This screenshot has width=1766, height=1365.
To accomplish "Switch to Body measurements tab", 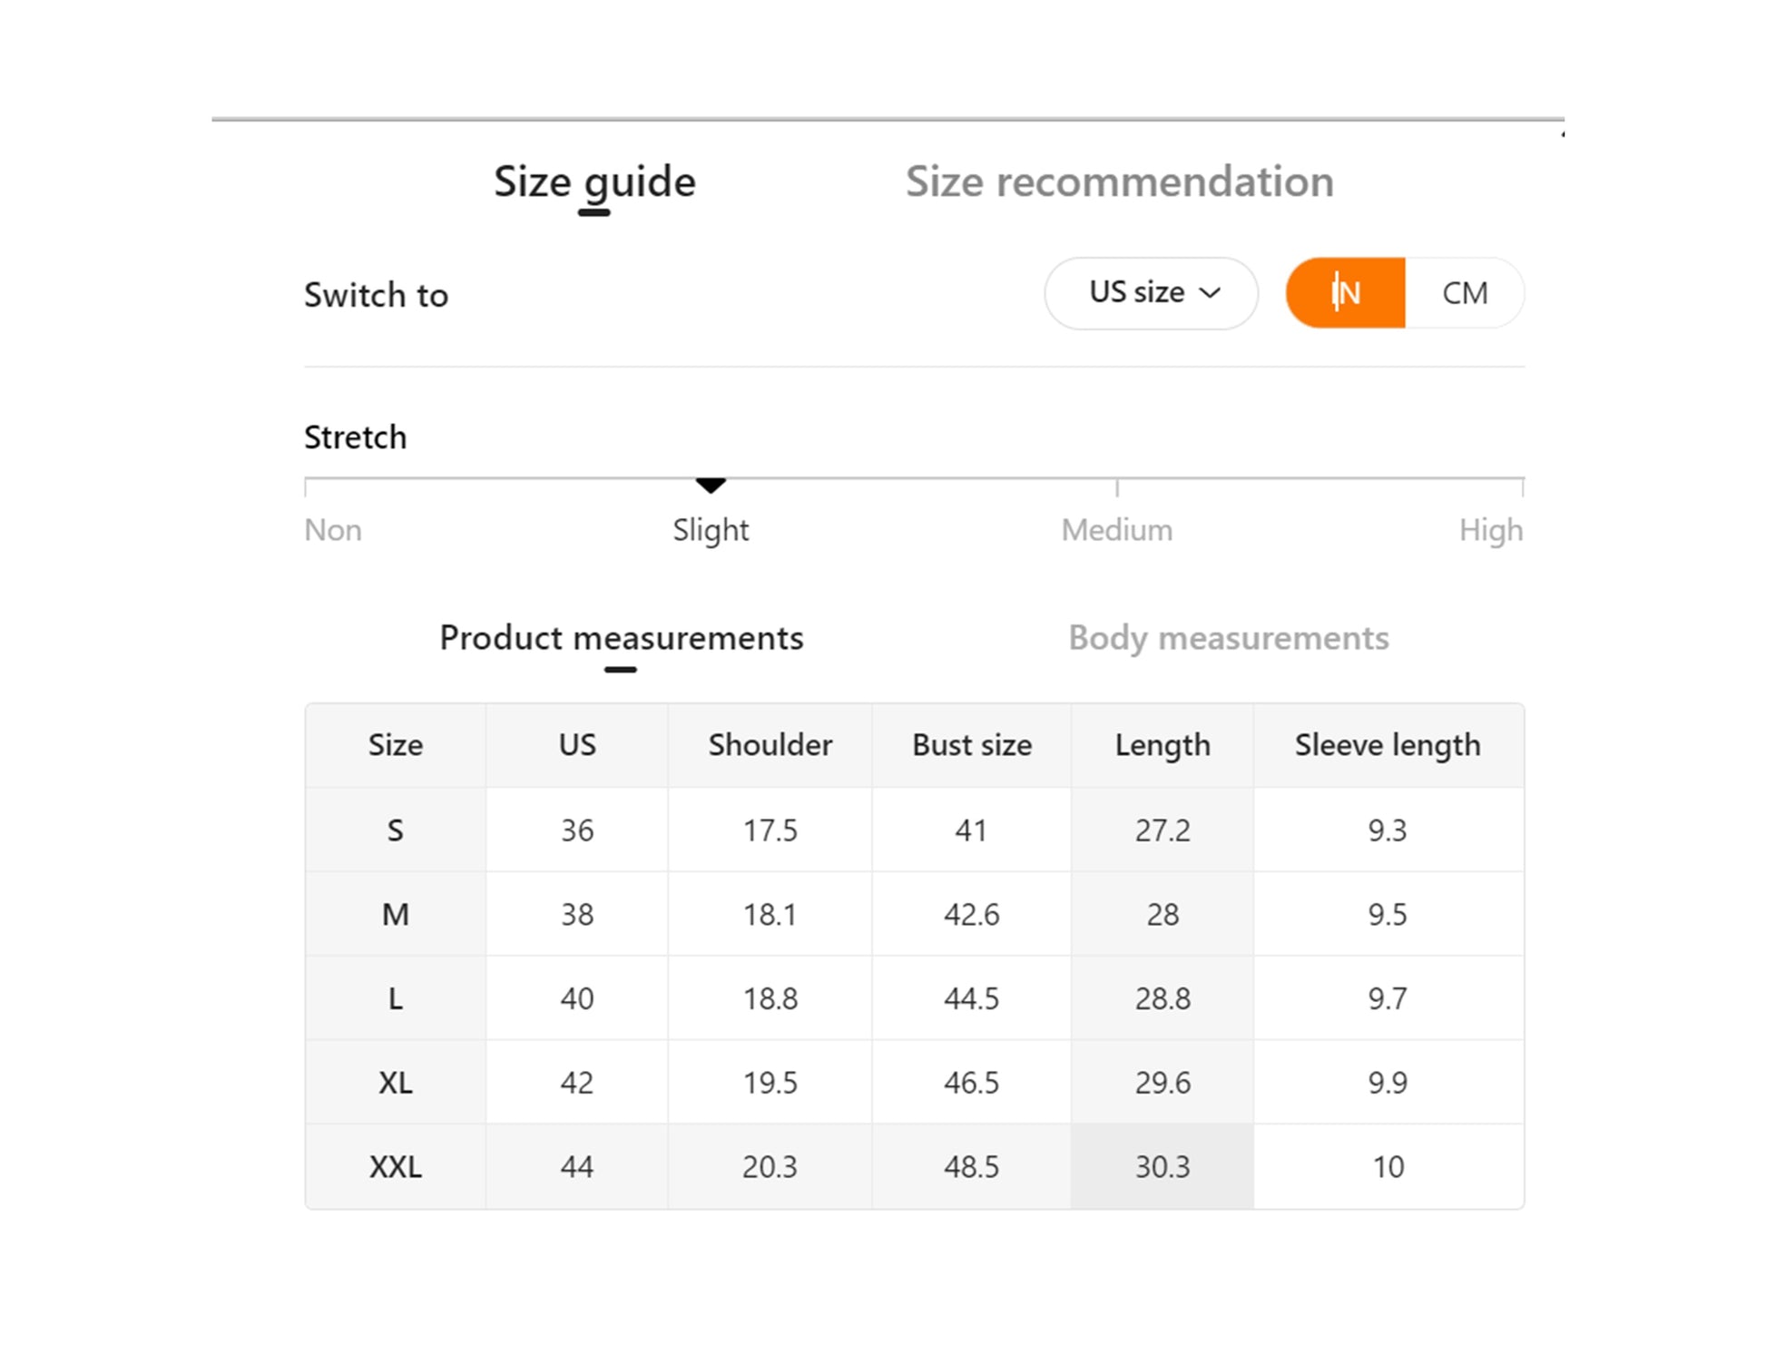I will click(x=1228, y=638).
